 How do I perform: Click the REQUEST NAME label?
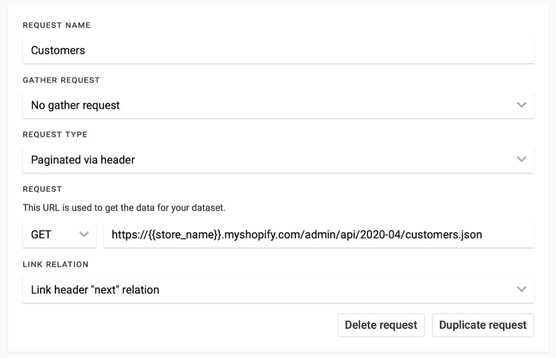coord(56,25)
